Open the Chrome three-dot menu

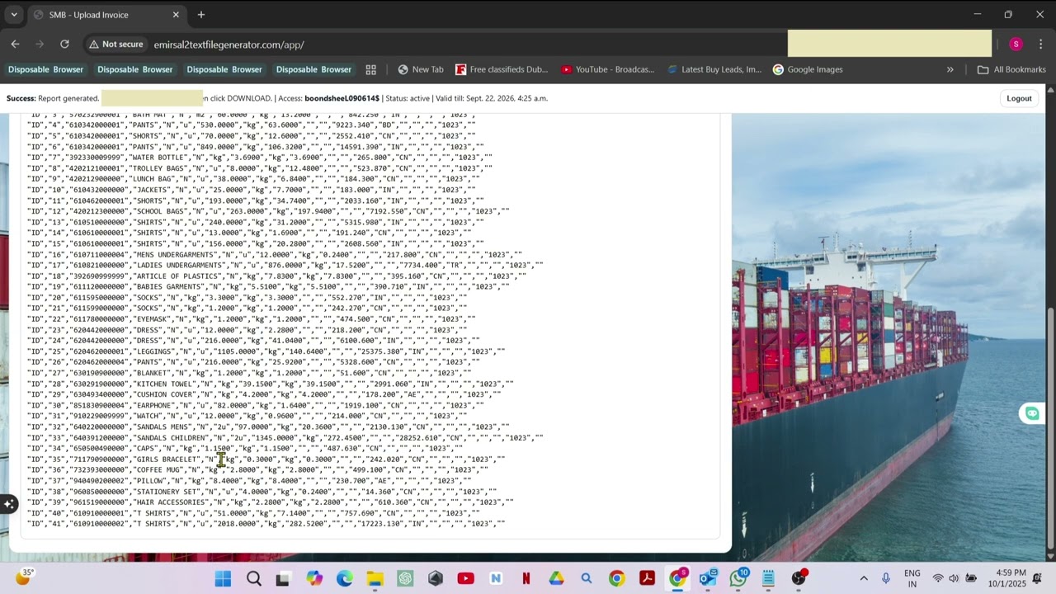coord(1040,45)
